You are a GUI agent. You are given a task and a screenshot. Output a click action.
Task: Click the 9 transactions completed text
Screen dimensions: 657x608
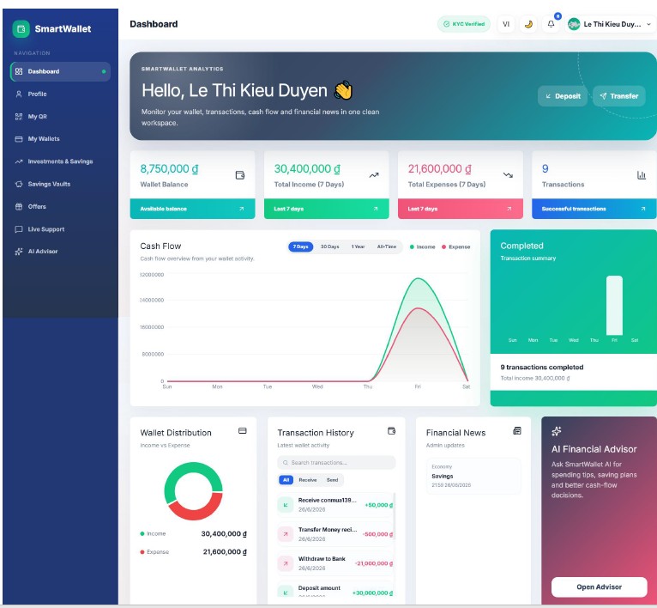[542, 368]
